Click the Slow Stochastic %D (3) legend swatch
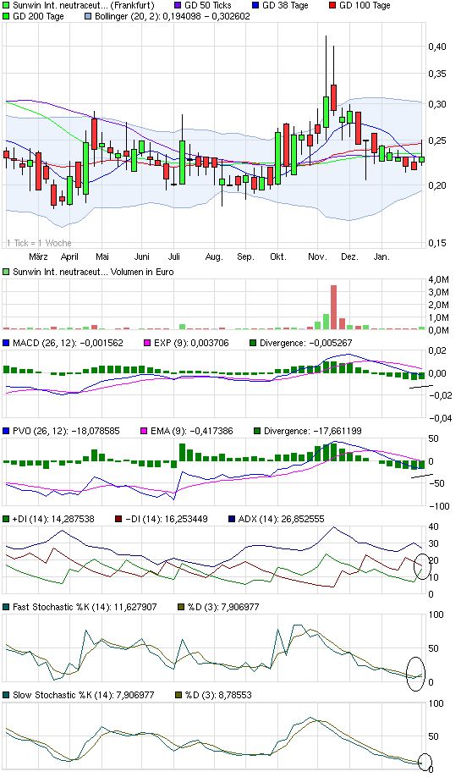The image size is (461, 777). pos(178,695)
